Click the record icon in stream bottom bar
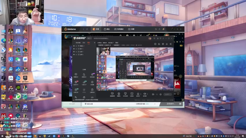 click(153, 94)
